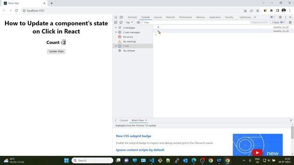Open the Security tab

229,17
